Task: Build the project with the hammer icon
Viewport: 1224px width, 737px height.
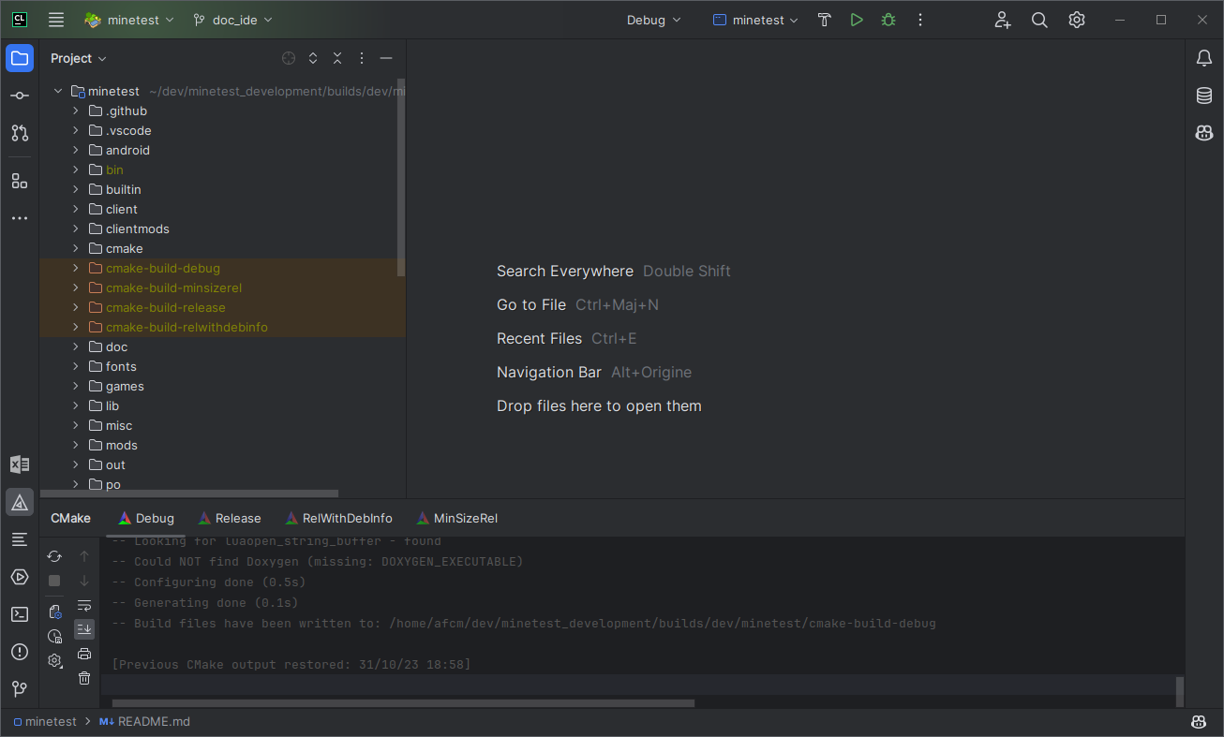Action: pyautogui.click(x=824, y=19)
